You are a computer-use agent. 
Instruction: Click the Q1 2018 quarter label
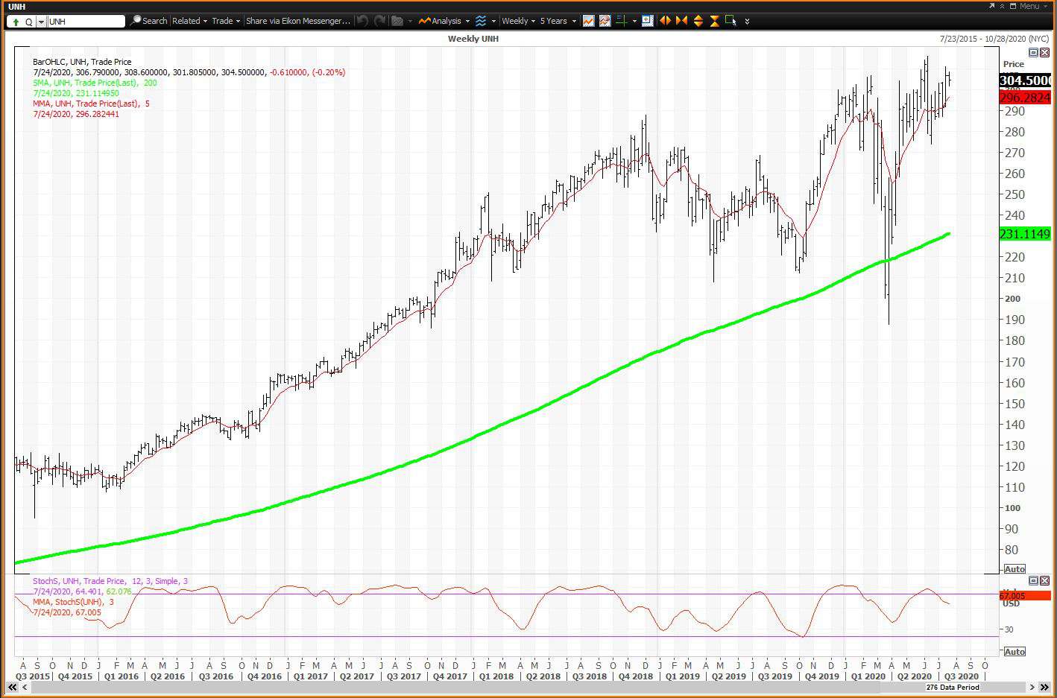[x=496, y=676]
